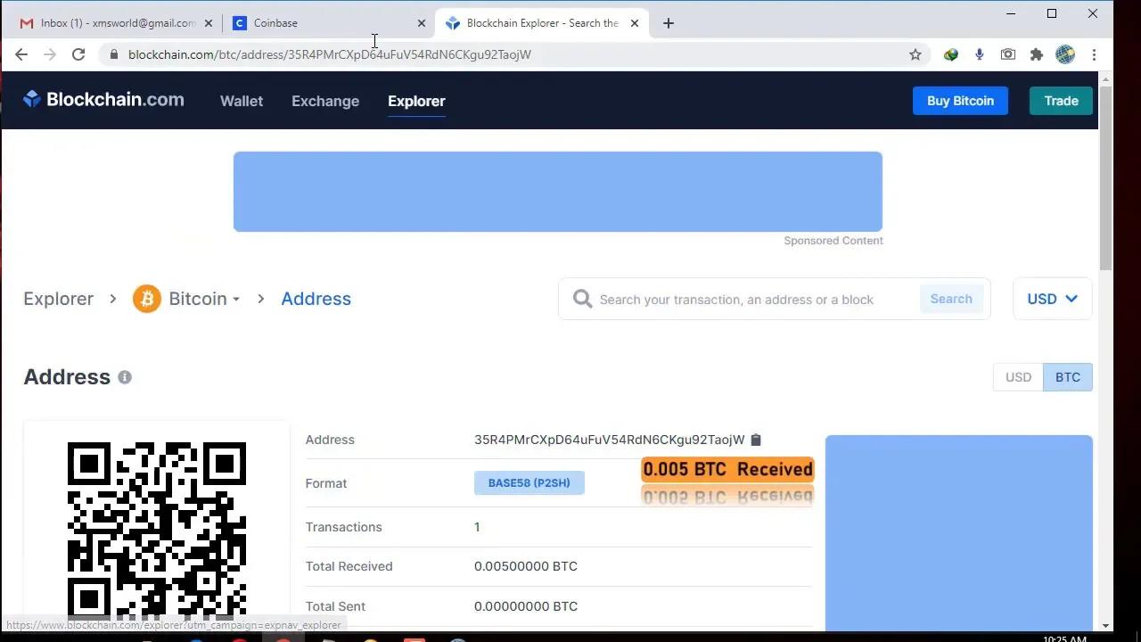1141x642 pixels.
Task: Copy the address using the clipboard icon
Action: pos(756,440)
